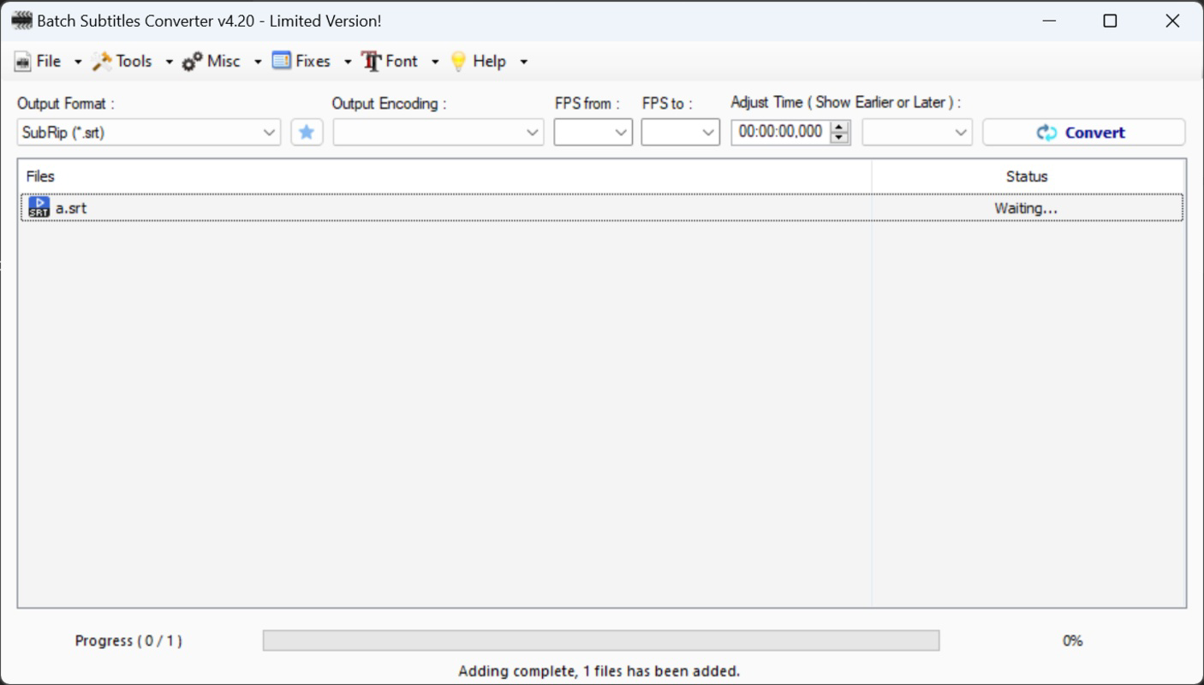Click the Convert button
Screen dimensions: 1204x685
(x=1084, y=133)
